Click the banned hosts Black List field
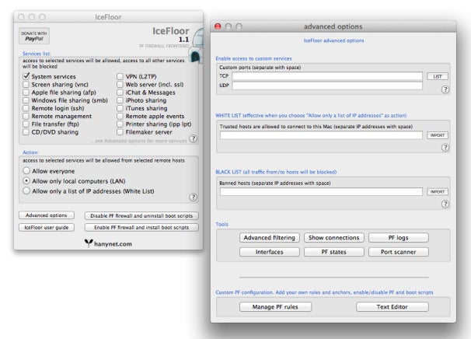The width and height of the screenshot is (471, 339). [321, 192]
